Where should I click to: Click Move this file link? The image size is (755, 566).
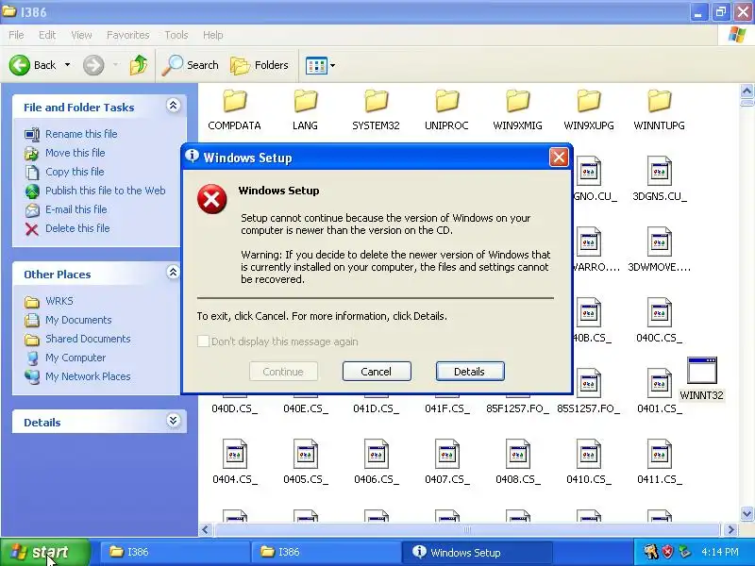pos(75,153)
